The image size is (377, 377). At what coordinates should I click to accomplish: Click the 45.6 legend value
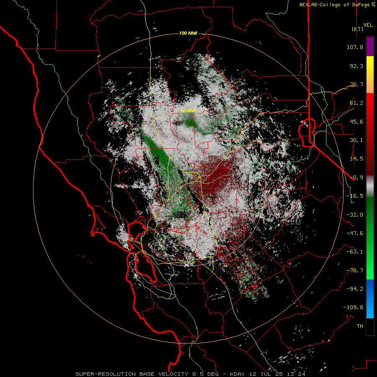coord(356,121)
